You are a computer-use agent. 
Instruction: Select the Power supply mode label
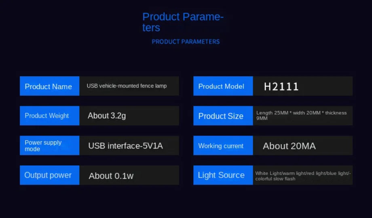click(50, 145)
